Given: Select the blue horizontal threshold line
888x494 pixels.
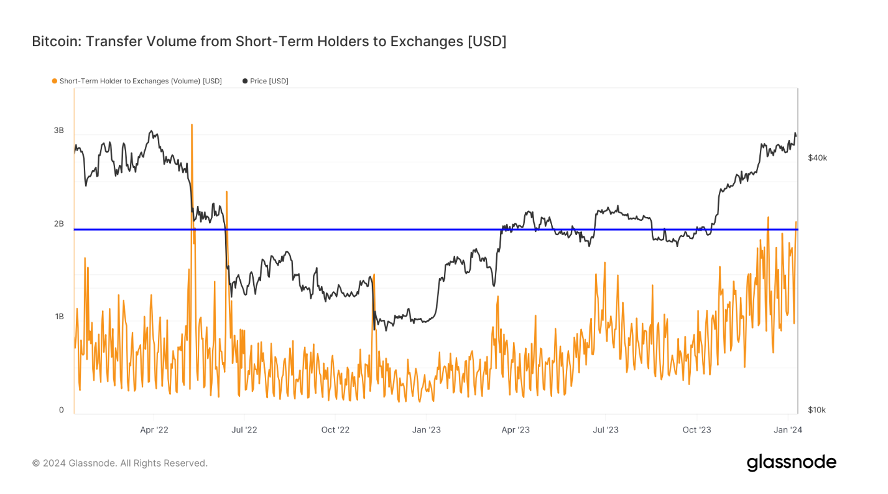Looking at the screenshot, I should 435,230.
